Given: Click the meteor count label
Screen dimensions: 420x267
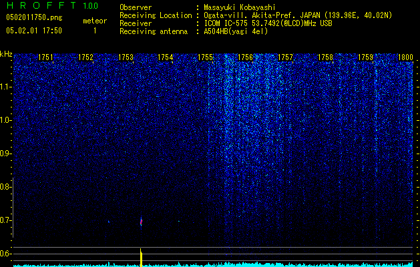Looking at the screenshot, I should coord(95,21).
